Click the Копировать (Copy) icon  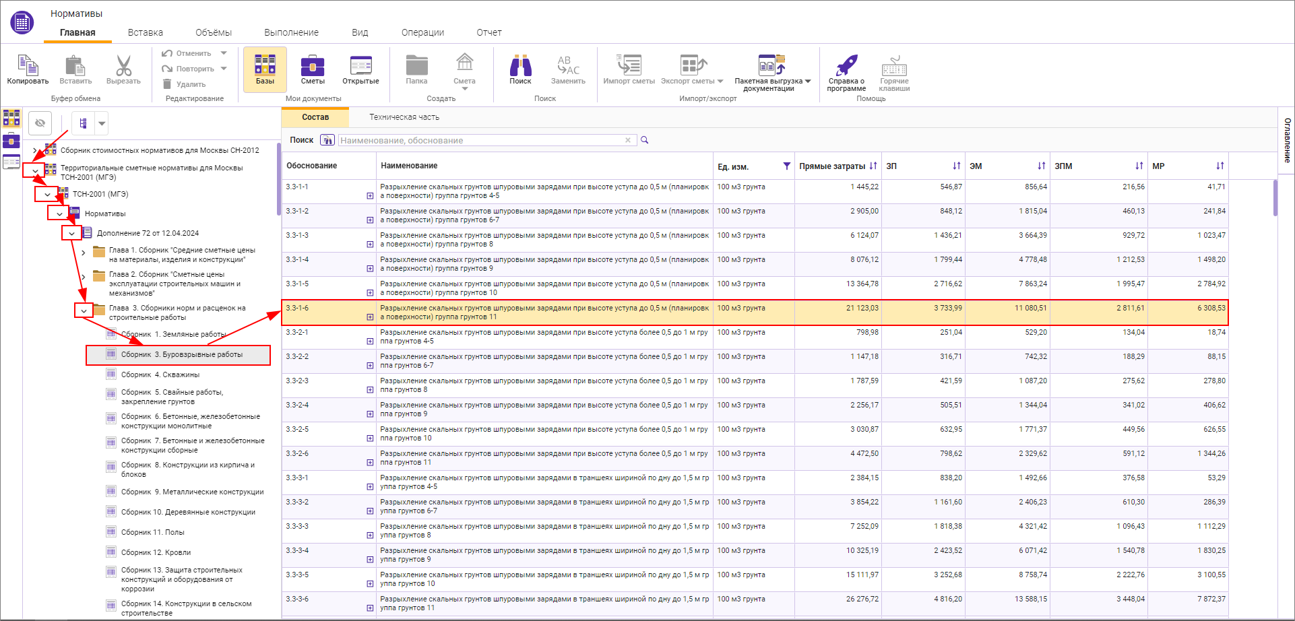tap(28, 66)
